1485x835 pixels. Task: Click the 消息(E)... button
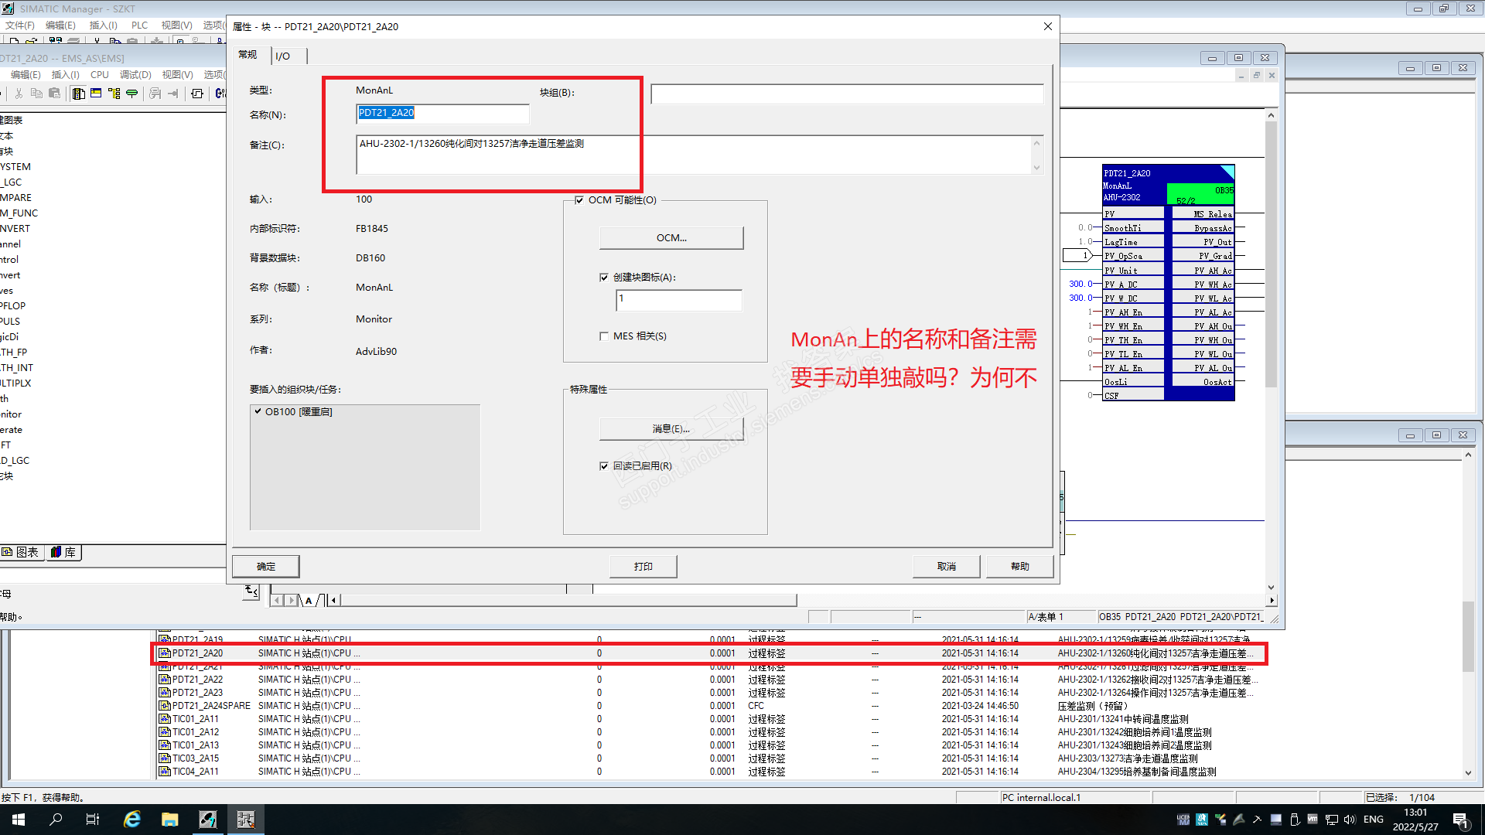pos(671,429)
